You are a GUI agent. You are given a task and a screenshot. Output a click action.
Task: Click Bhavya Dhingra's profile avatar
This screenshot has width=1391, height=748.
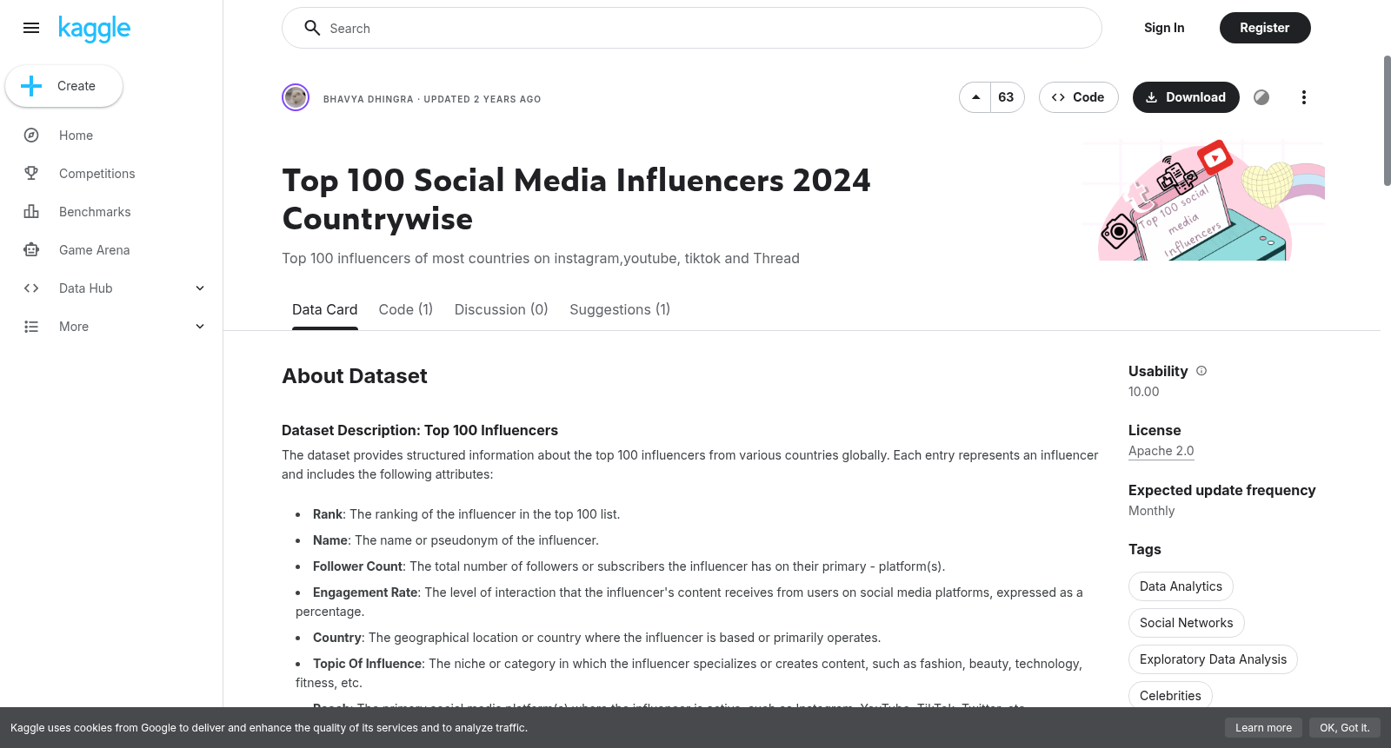296,97
